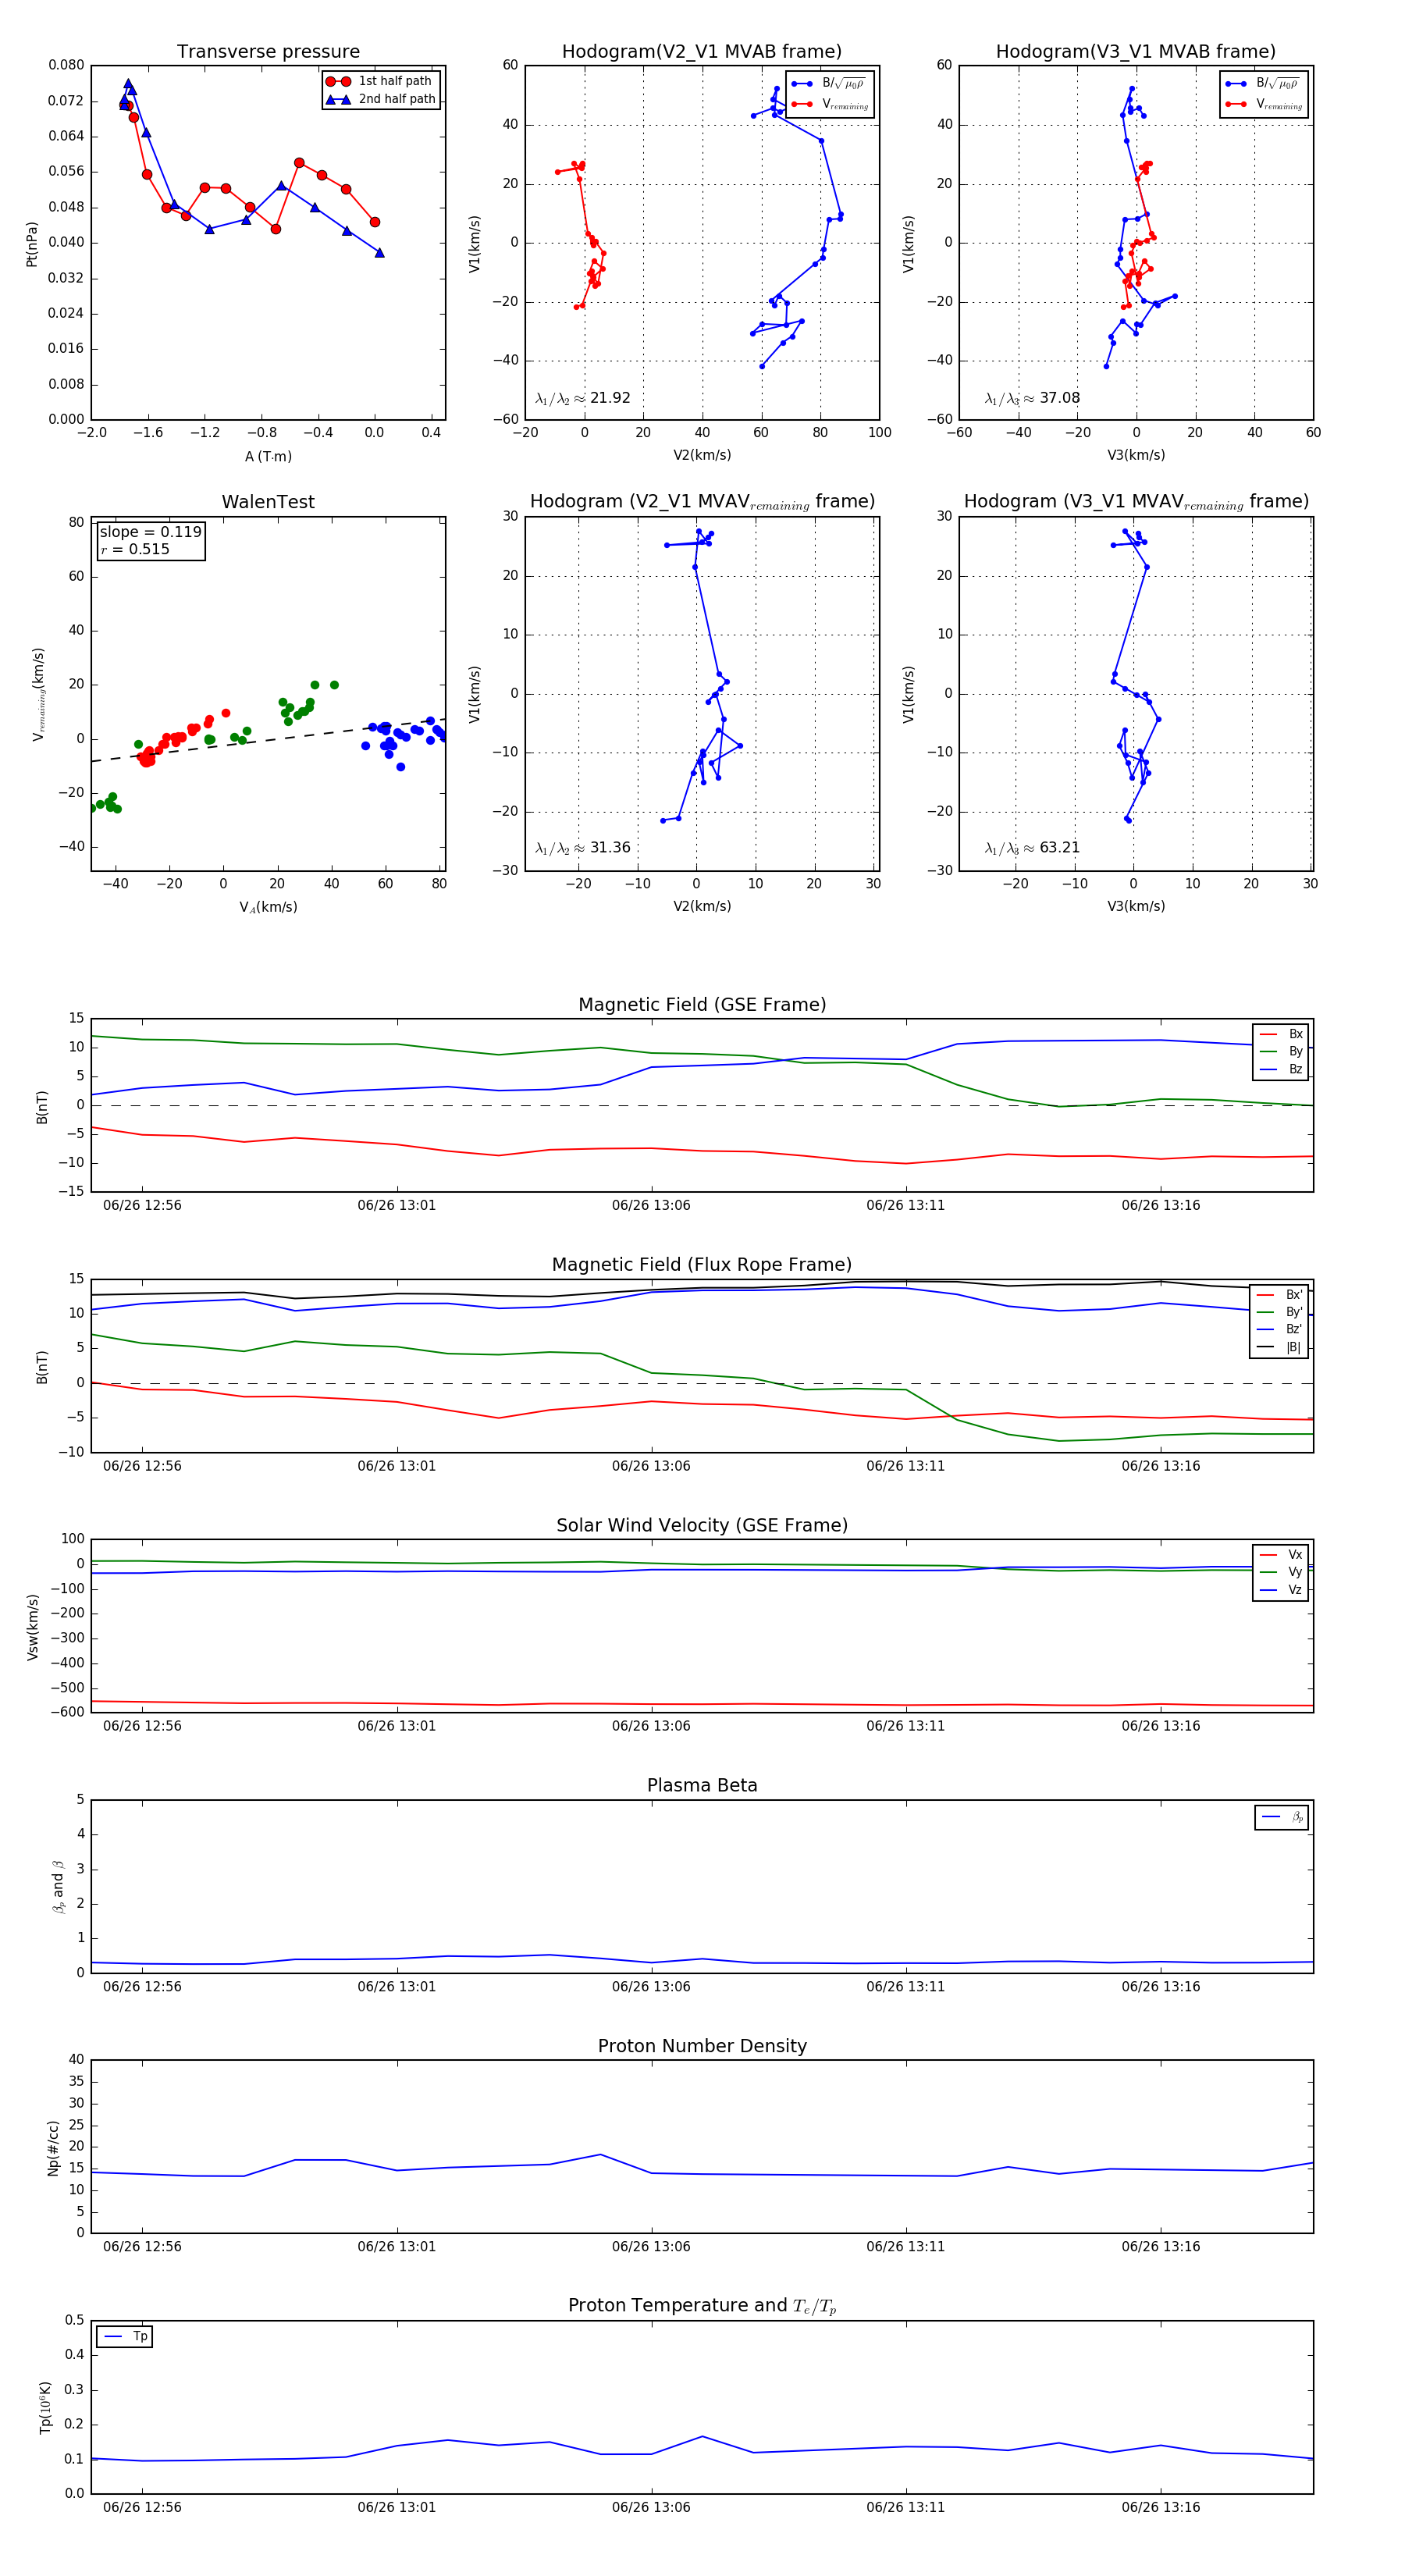Click 'Hodogram (V2_V1 MVAV remaining frame)' title

tap(702, 502)
